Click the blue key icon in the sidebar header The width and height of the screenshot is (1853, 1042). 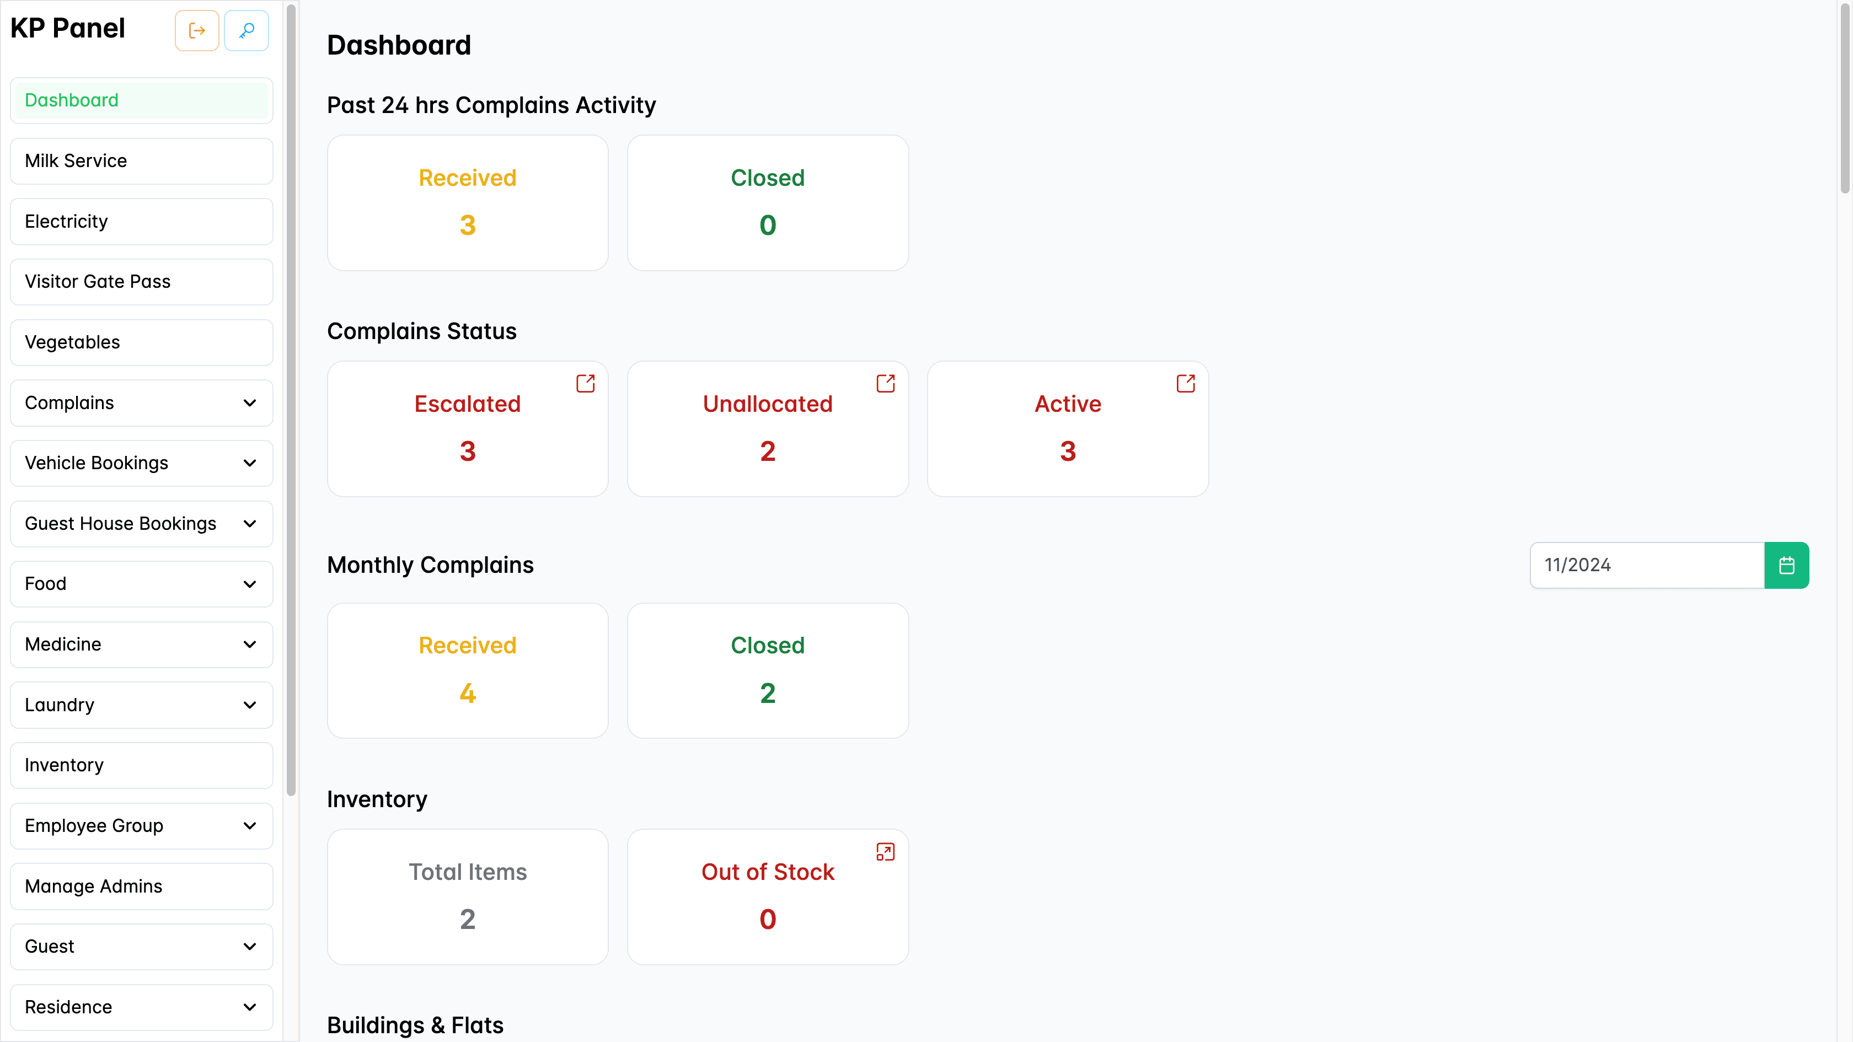pos(247,31)
